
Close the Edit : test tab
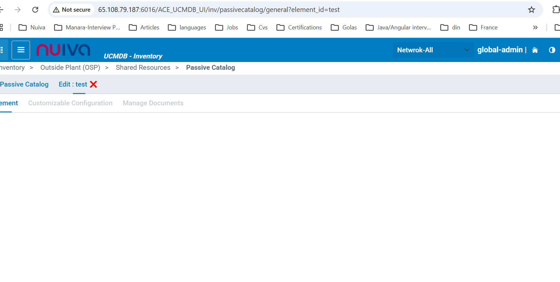point(93,84)
